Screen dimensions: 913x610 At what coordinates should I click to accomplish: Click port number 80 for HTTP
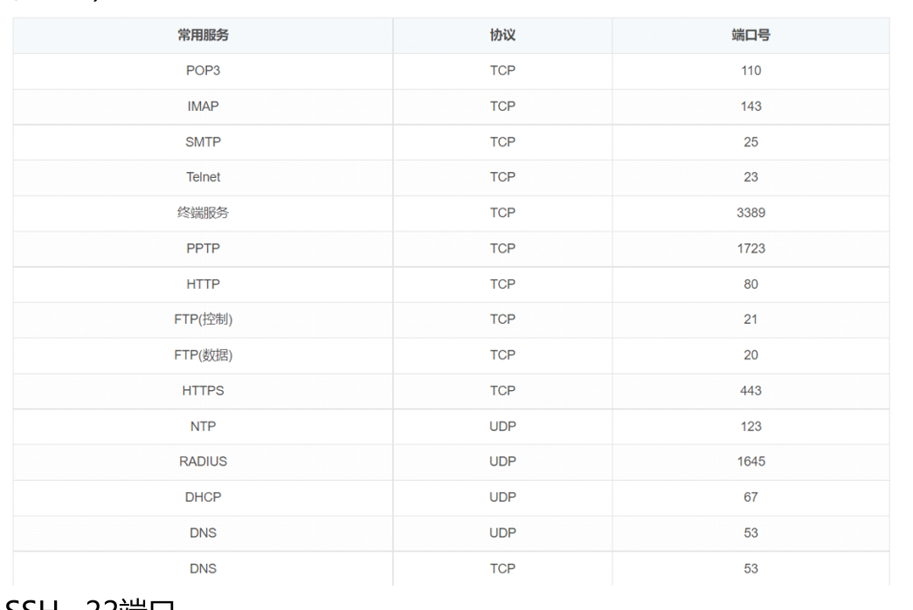click(750, 284)
